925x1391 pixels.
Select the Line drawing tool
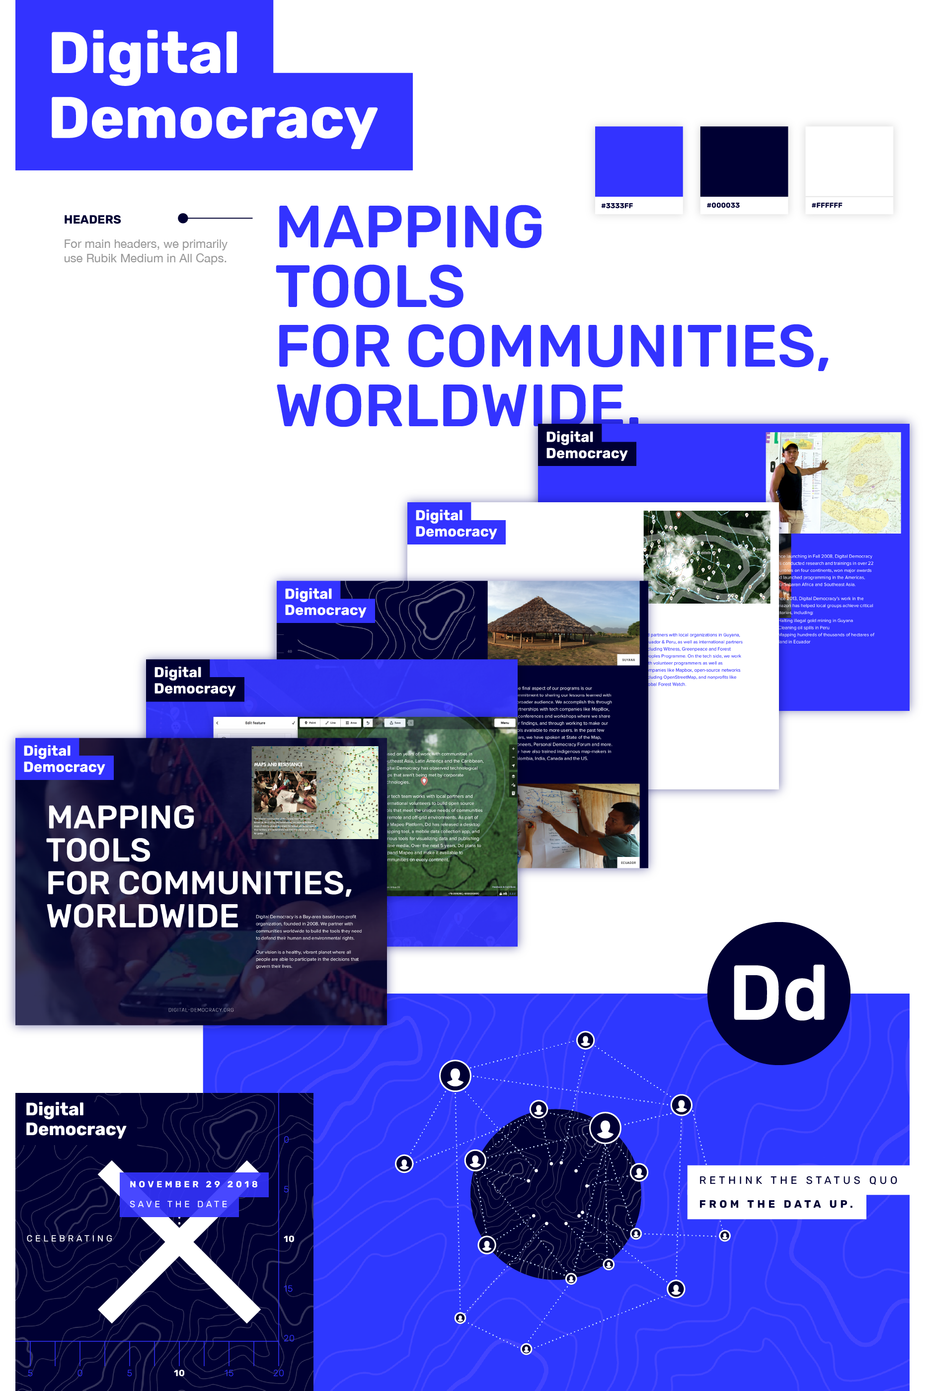[x=330, y=723]
